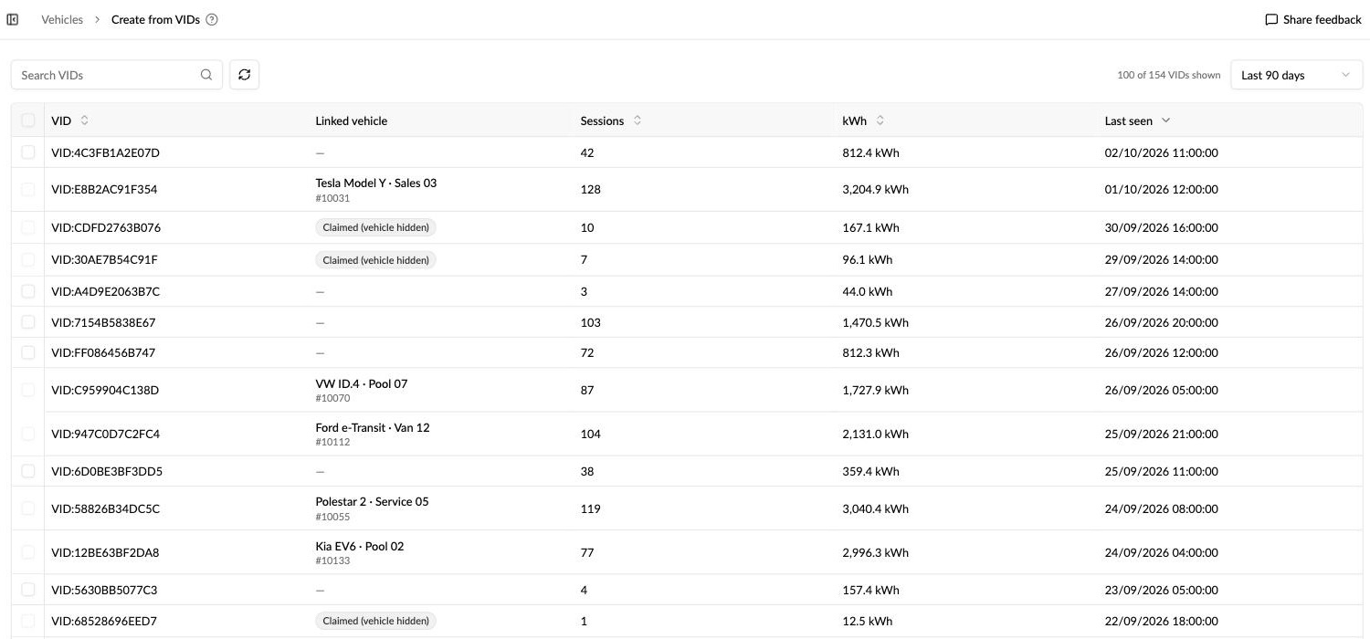Toggle the sidebar panel icon
Viewport: 1370px width, 639px height.
pos(13,19)
